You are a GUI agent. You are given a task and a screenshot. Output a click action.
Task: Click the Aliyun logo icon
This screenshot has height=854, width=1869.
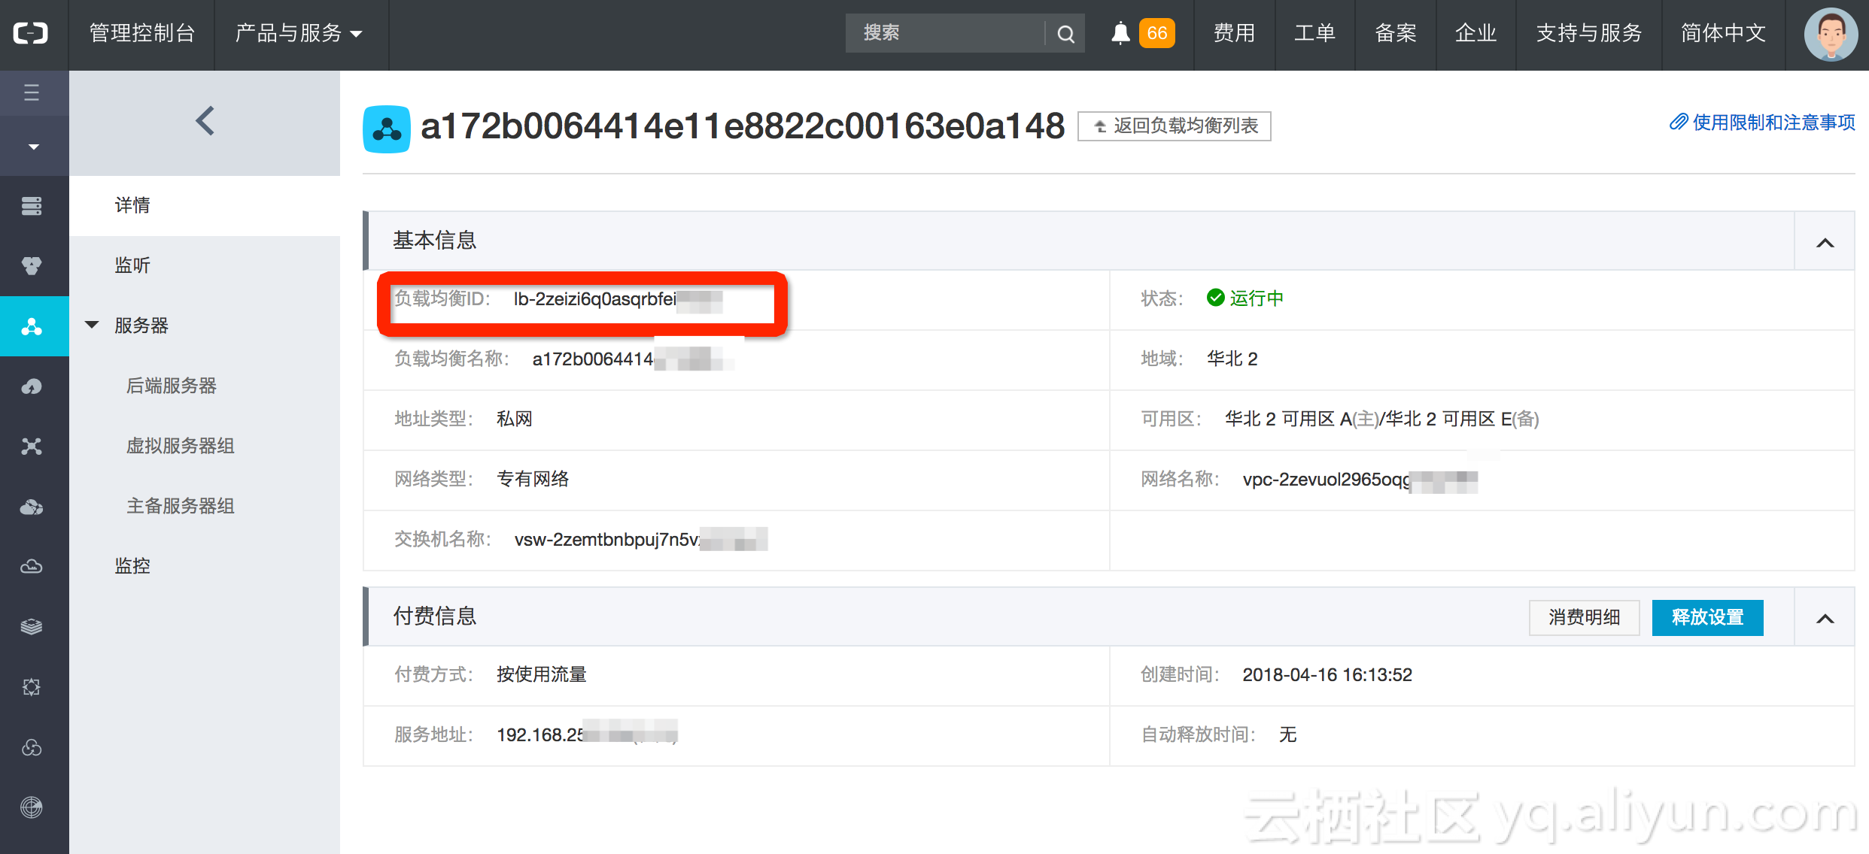[x=32, y=33]
